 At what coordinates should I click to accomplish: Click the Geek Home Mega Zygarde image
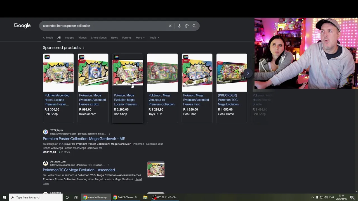coord(232,73)
